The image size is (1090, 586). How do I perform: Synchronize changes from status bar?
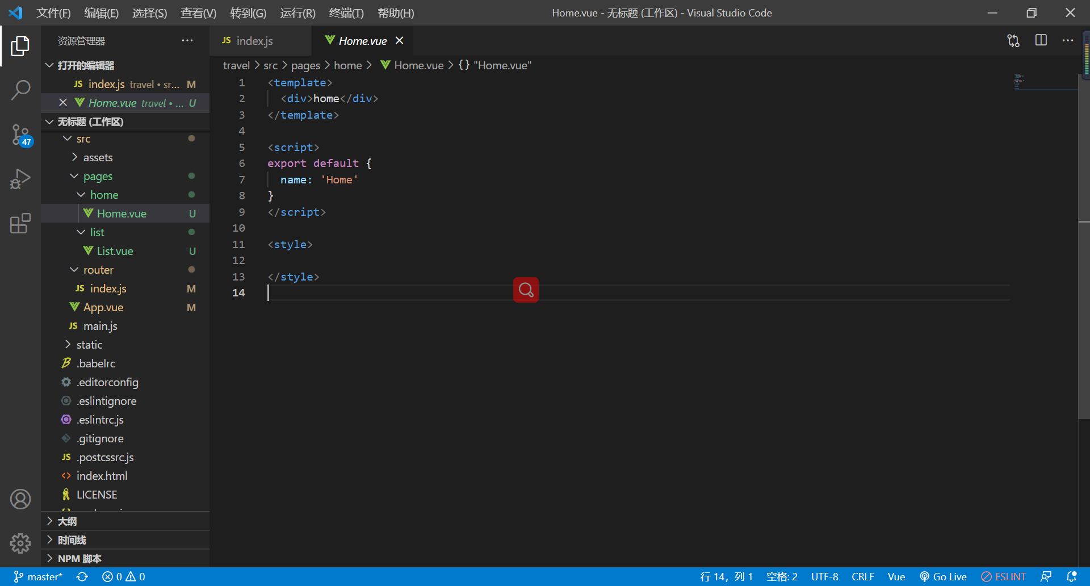point(82,577)
